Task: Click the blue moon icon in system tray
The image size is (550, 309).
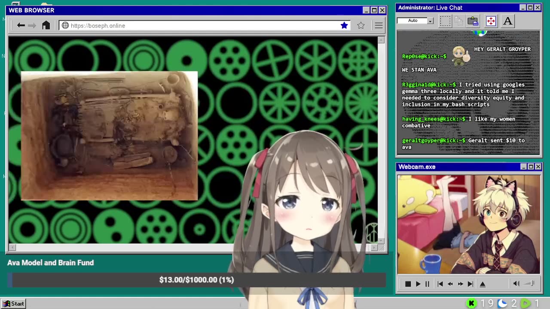Action: point(502,303)
